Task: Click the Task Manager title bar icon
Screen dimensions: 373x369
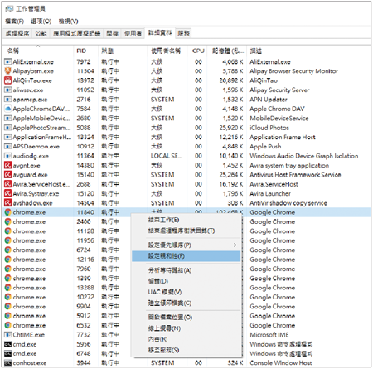Action: tap(9, 9)
